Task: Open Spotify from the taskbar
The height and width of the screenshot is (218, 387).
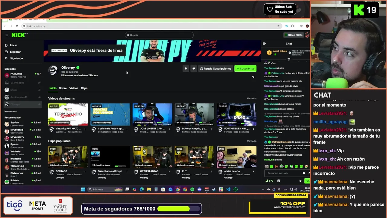Action: (192, 190)
